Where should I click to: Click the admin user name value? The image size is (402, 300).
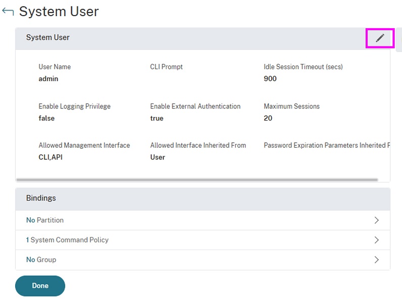49,79
